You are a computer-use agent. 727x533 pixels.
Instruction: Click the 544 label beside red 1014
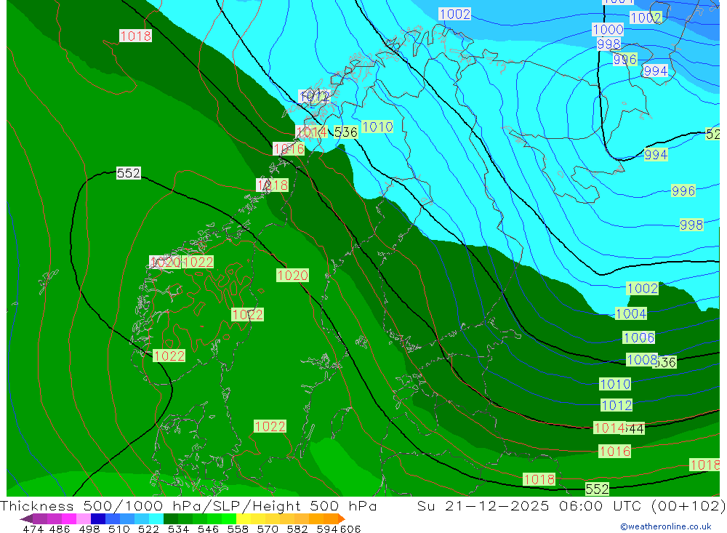point(635,428)
